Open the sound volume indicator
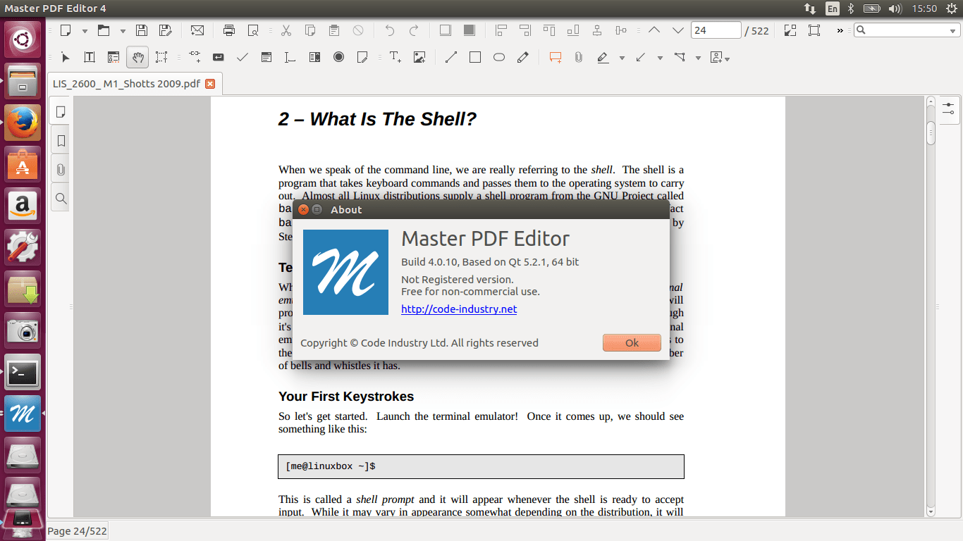This screenshot has width=963, height=541. (x=895, y=8)
